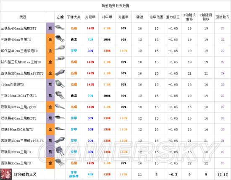The image size is (231, 180).
Task: Select weapon name 四联装330mm主炮Mle1931T3
Action: (x=22, y=141)
